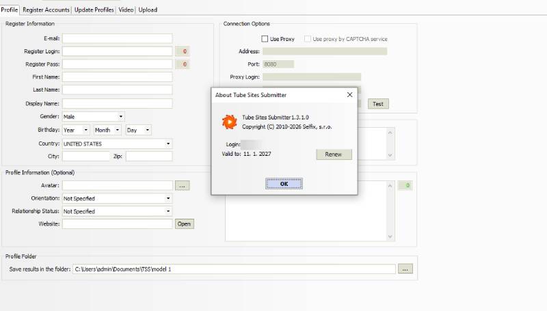Click the version text Tube Sites Submitter 1.3.1.0
The image size is (547, 311).
(x=276, y=118)
